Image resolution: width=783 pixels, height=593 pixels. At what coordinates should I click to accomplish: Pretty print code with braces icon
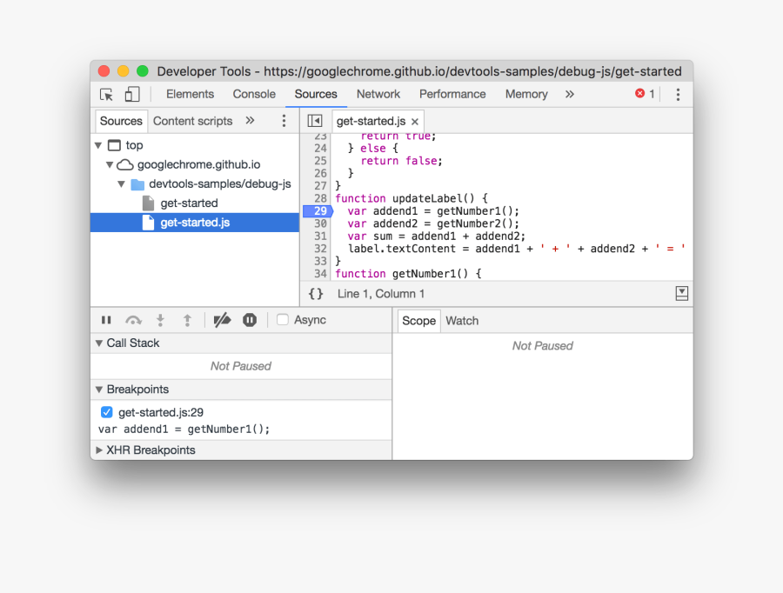(316, 294)
